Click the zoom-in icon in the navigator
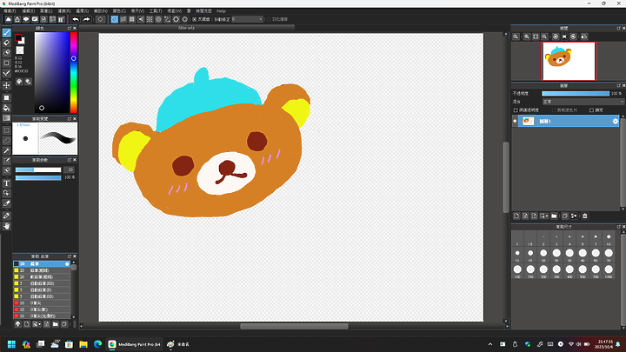Image resolution: width=626 pixels, height=352 pixels. click(x=527, y=37)
